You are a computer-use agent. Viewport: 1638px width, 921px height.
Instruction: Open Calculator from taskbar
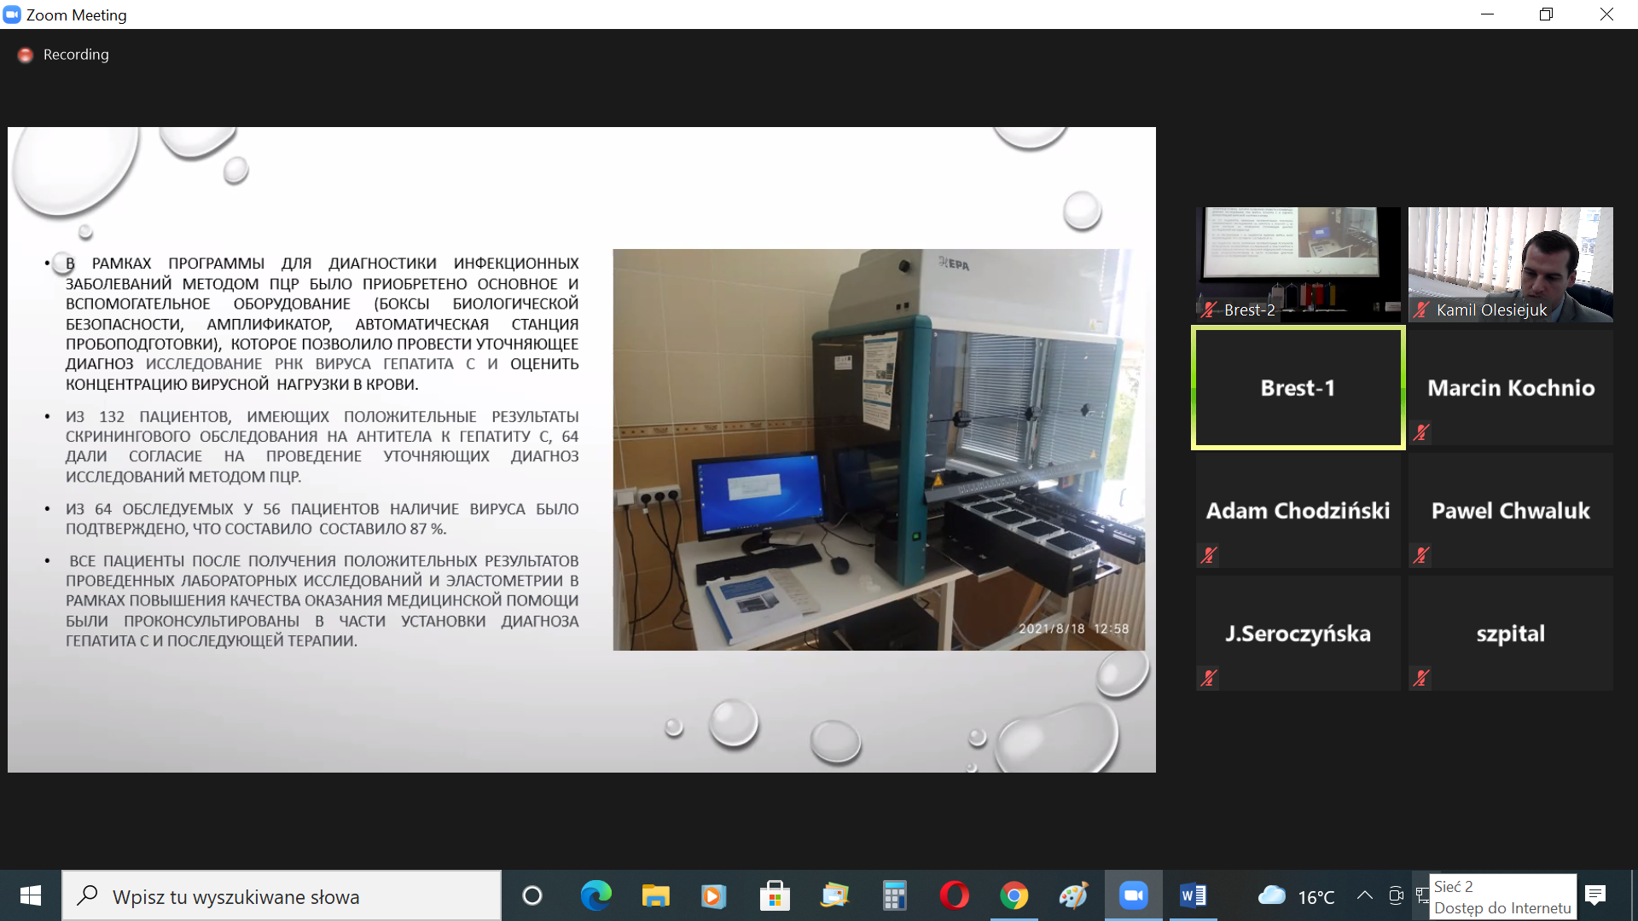coord(894,895)
